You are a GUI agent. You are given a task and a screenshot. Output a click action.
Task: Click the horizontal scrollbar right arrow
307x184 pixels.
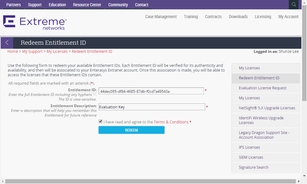[299, 182]
